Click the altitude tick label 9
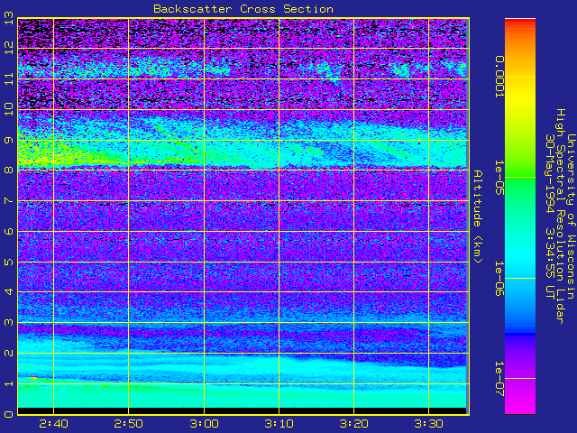Viewport: 577px width, 433px height. [9, 140]
